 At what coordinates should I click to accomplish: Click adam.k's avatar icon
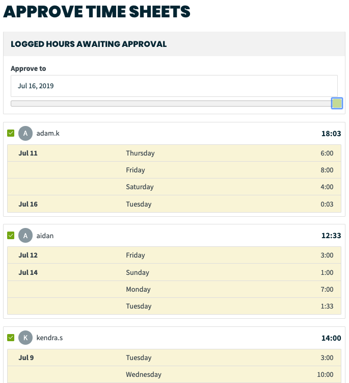click(25, 134)
